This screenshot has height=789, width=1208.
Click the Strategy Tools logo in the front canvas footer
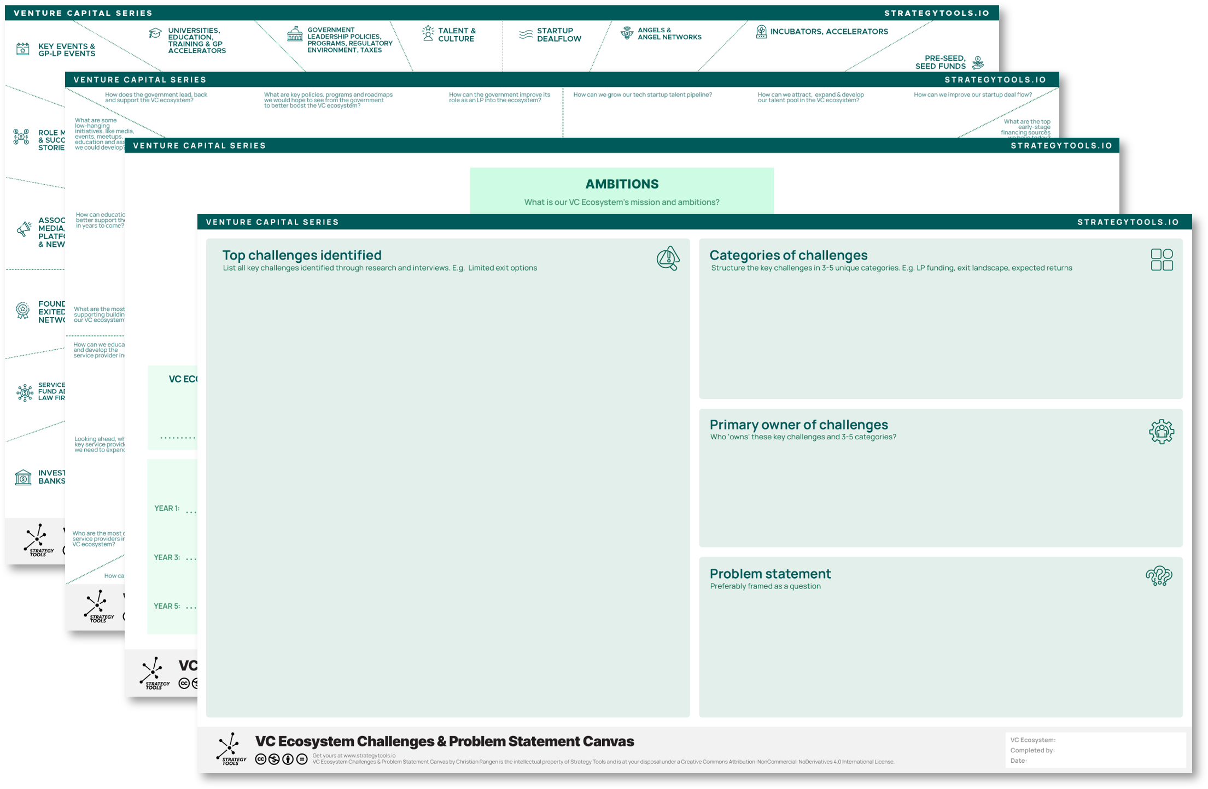coord(231,749)
